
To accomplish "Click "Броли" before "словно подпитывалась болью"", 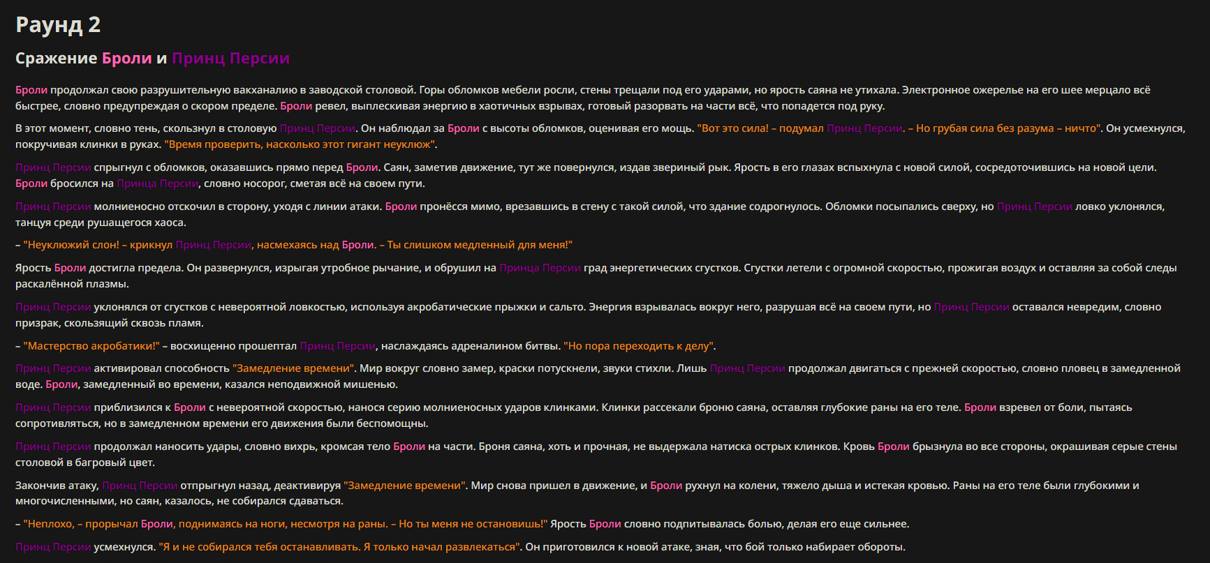I will click(x=605, y=524).
